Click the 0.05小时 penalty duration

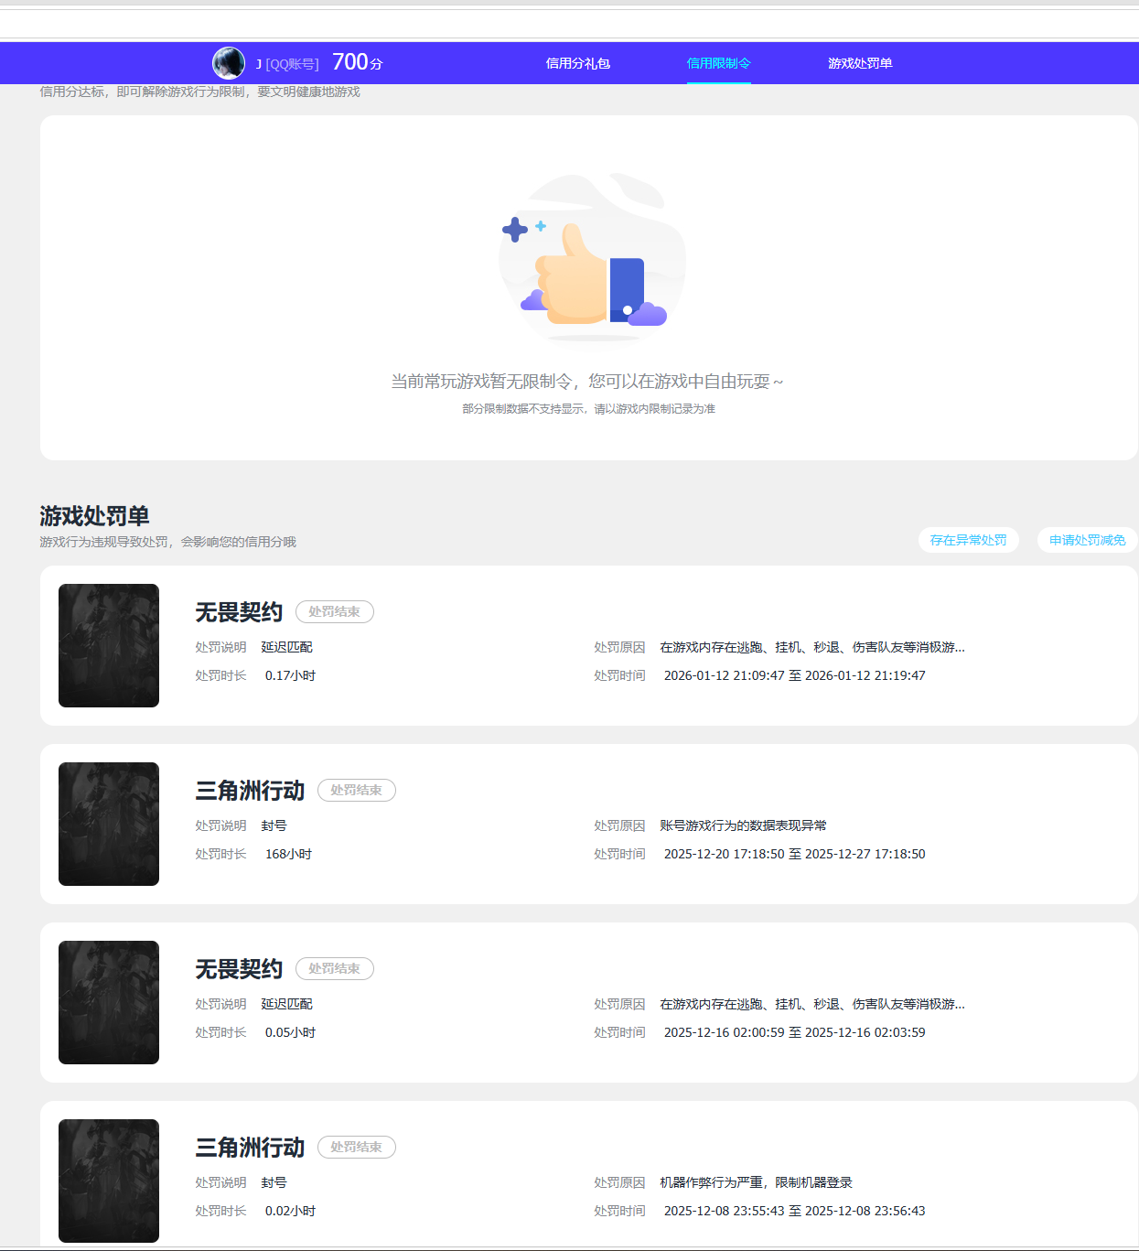[x=290, y=1032]
